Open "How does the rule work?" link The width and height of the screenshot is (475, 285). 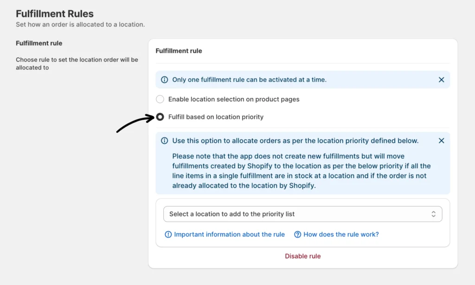coord(341,235)
